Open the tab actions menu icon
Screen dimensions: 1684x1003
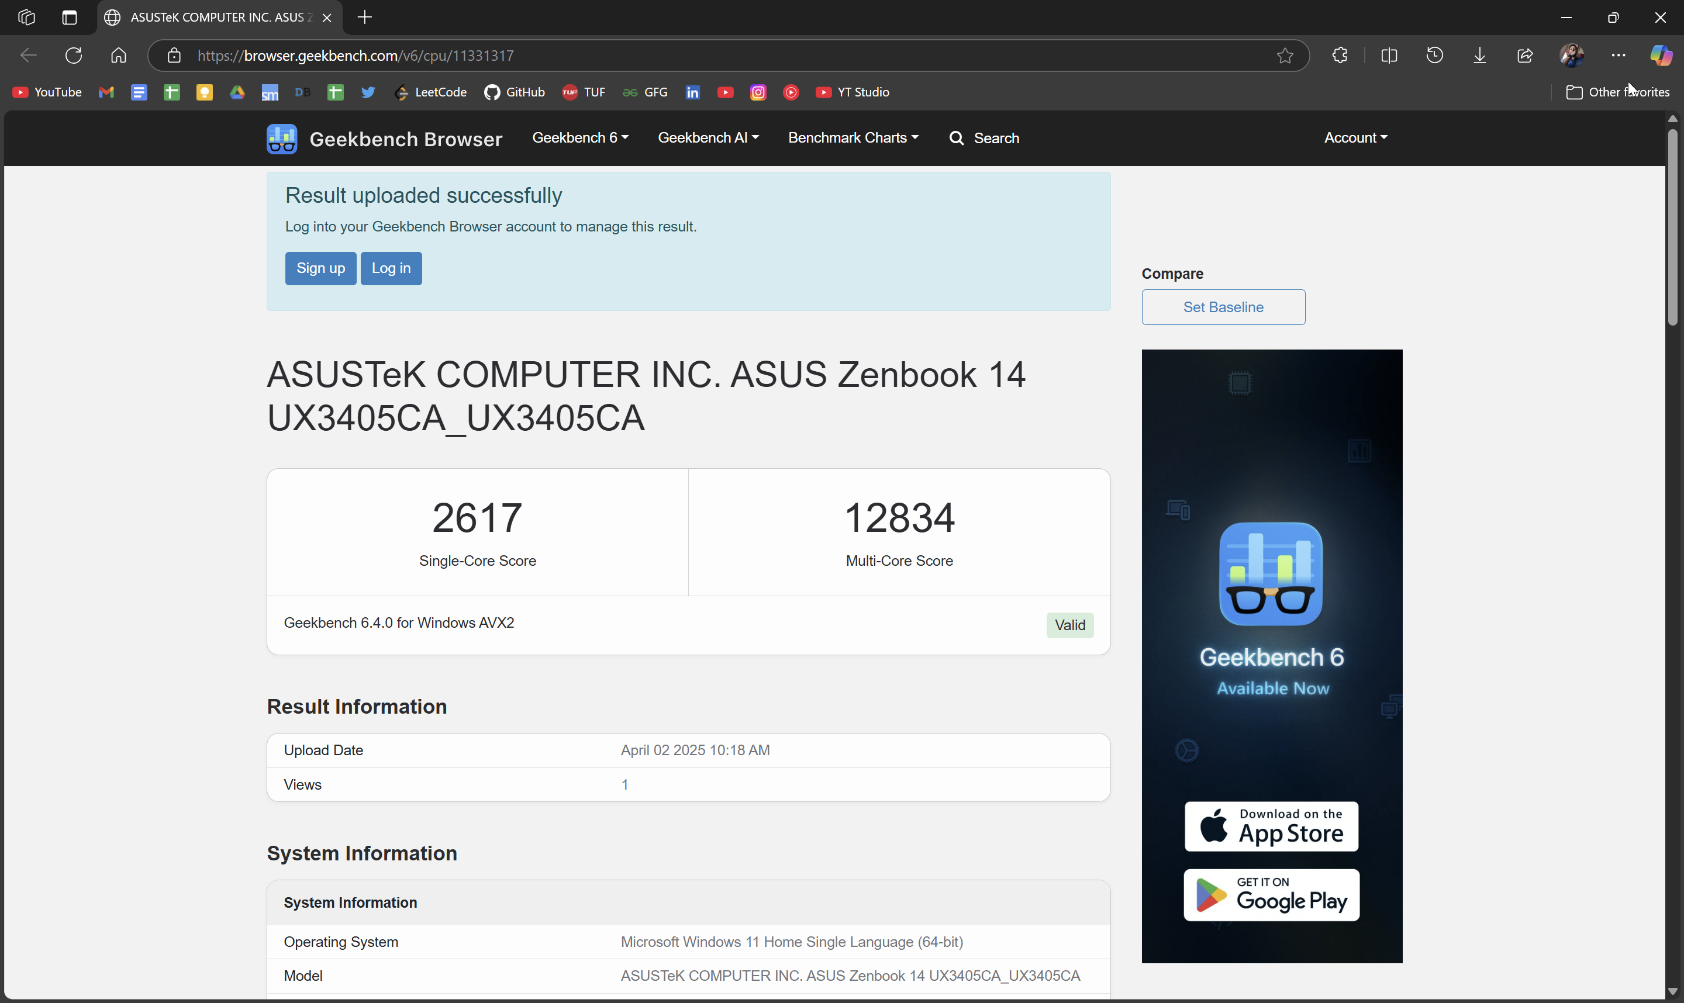[70, 18]
